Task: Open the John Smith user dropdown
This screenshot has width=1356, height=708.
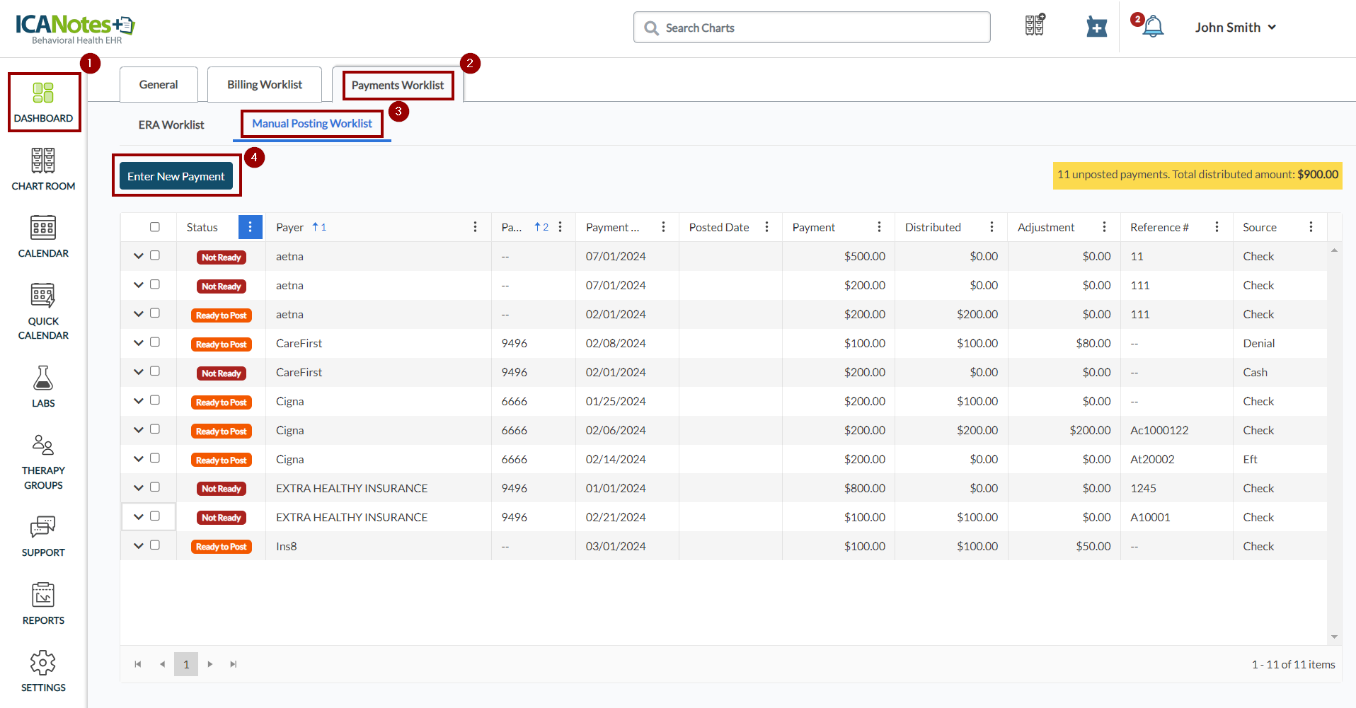Action: 1235,28
